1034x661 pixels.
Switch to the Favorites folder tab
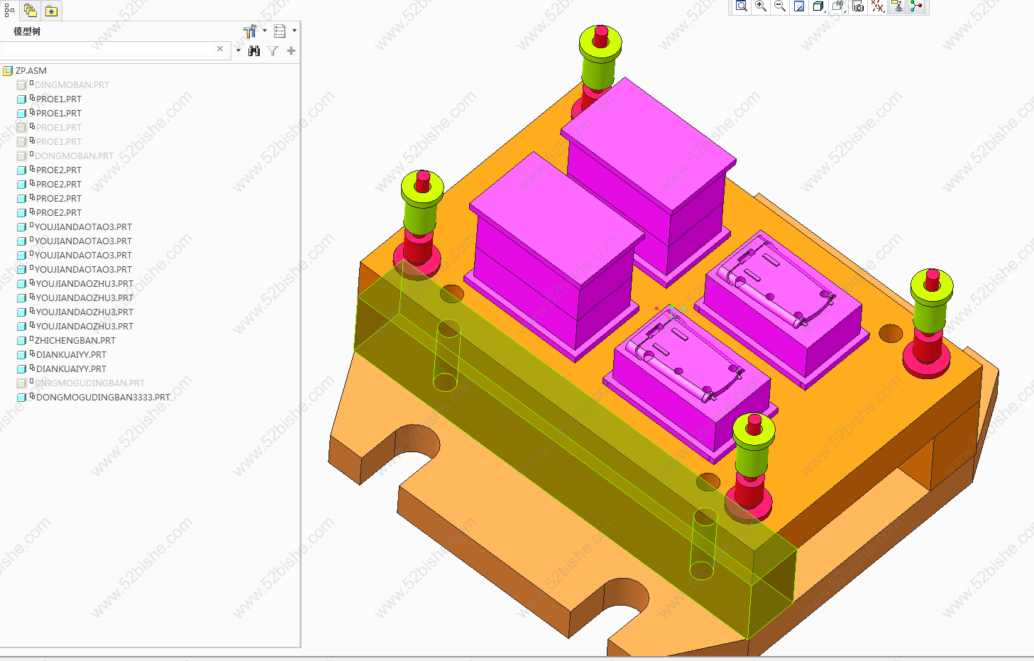click(x=51, y=10)
